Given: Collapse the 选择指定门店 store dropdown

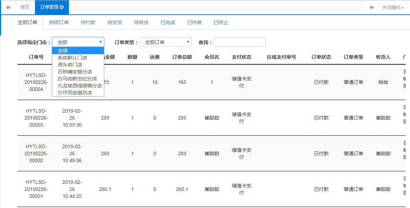Looking at the screenshot, I should (x=78, y=42).
